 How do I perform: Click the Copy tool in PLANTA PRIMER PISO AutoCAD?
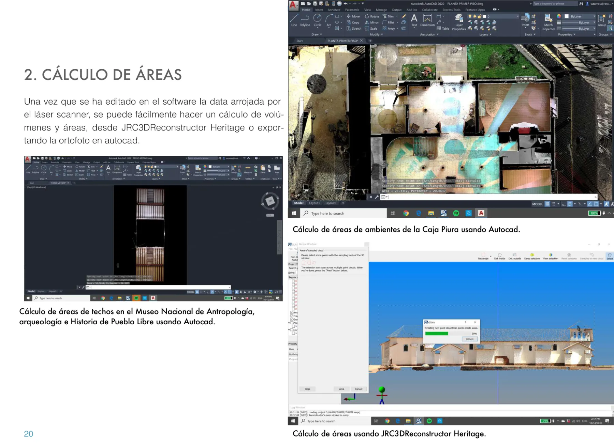point(353,22)
